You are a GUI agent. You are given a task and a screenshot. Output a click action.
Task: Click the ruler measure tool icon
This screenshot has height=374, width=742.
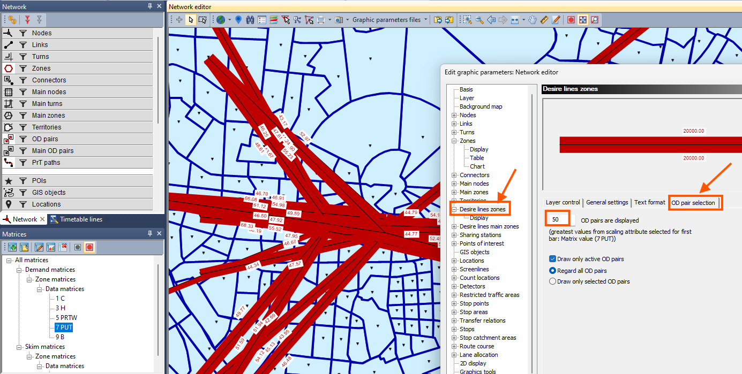[544, 20]
